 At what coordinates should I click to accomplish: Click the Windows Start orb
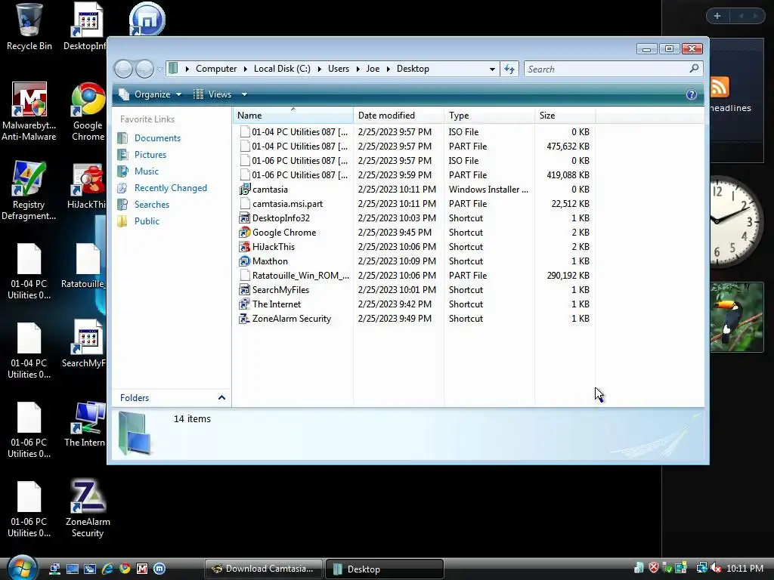coord(22,568)
